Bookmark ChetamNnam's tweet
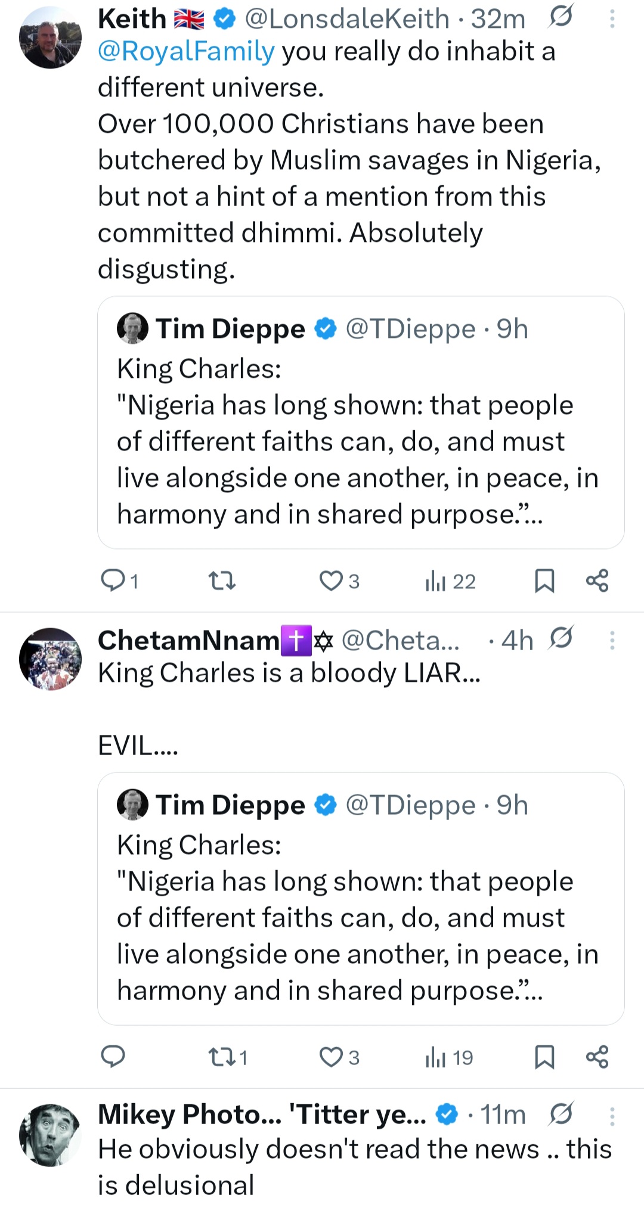644x1211 pixels. click(x=544, y=1057)
